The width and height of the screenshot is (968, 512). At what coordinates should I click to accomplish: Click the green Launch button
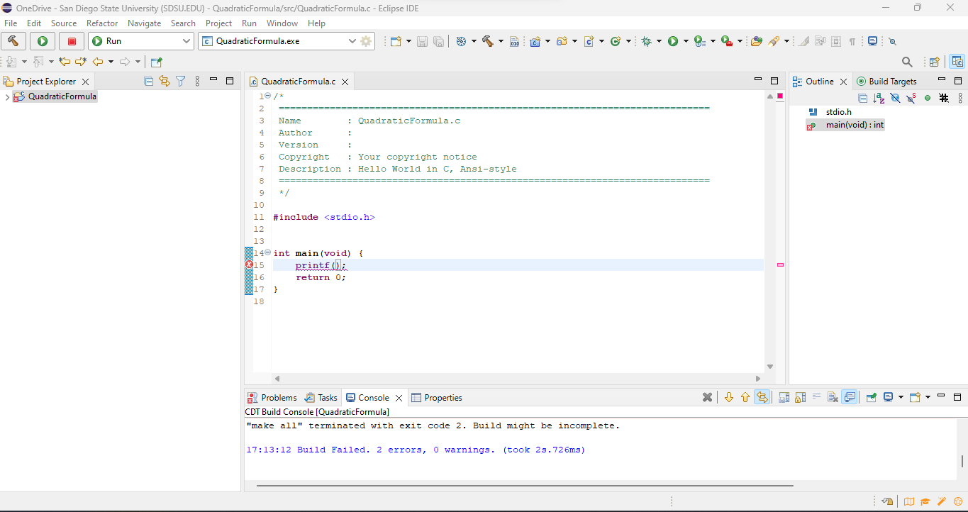(x=43, y=41)
